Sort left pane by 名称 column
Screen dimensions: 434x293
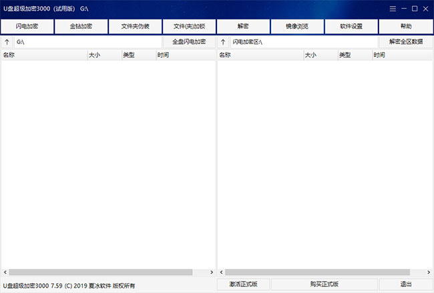pyautogui.click(x=44, y=55)
